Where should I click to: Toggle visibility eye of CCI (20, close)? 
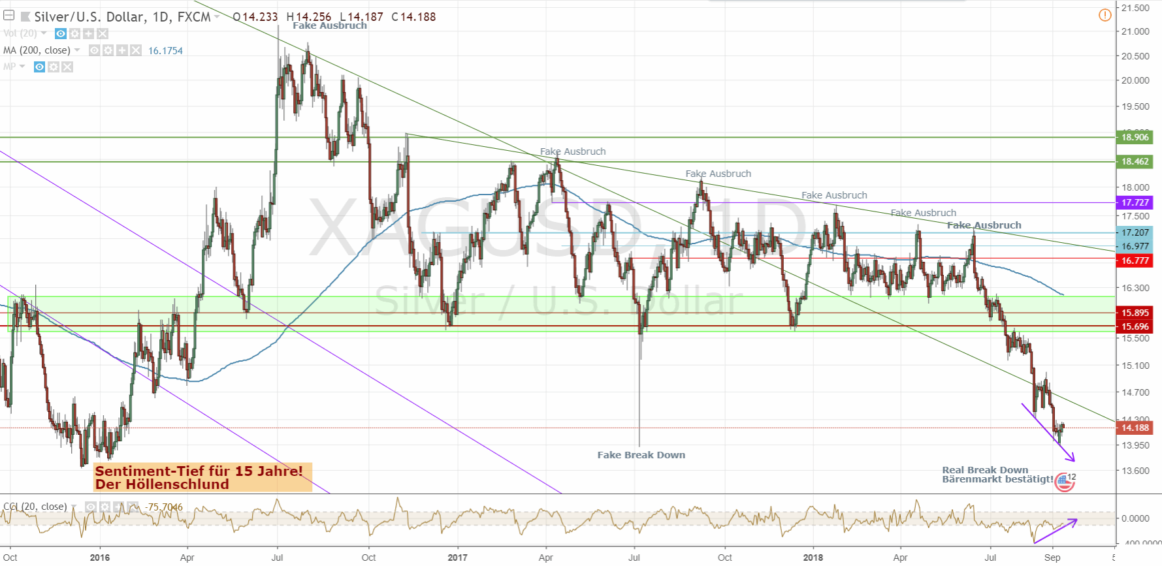tap(91, 507)
